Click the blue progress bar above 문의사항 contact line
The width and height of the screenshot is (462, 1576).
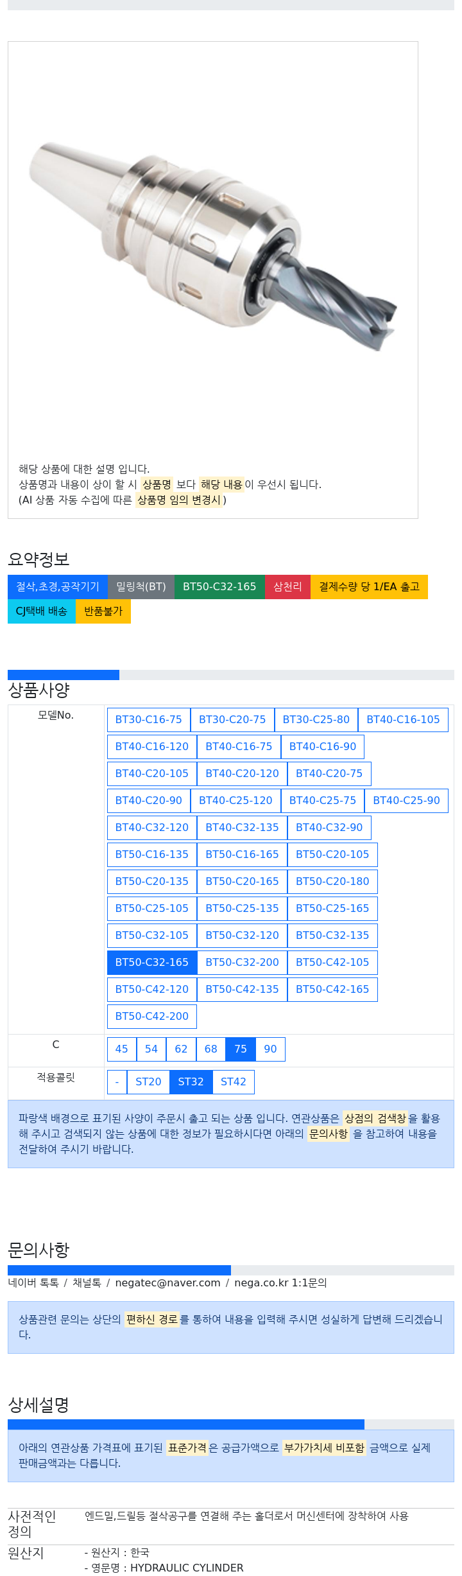click(119, 1270)
